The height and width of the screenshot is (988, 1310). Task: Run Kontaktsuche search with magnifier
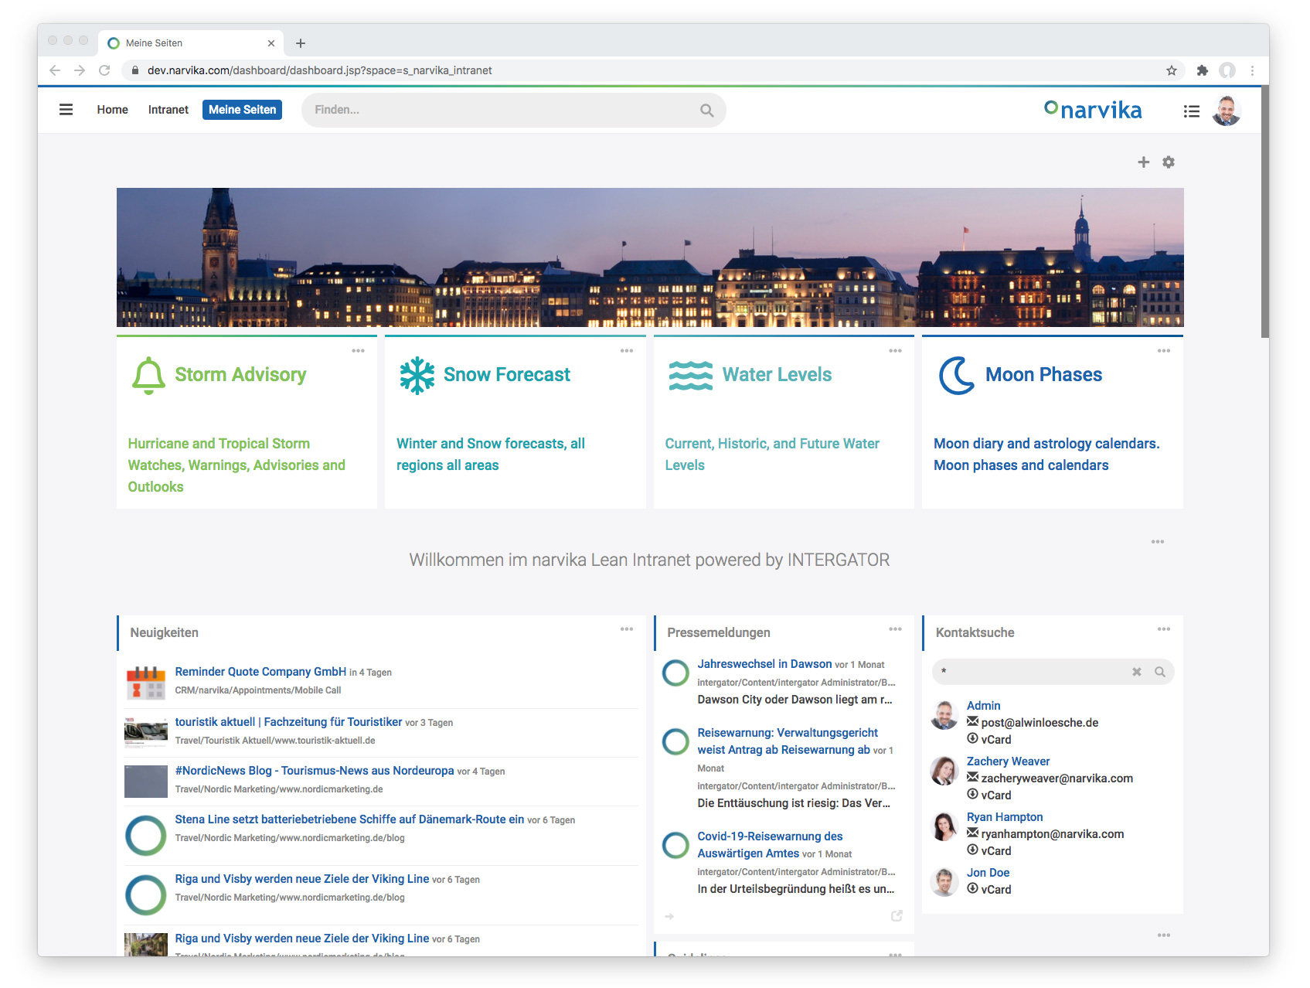pyautogui.click(x=1159, y=672)
